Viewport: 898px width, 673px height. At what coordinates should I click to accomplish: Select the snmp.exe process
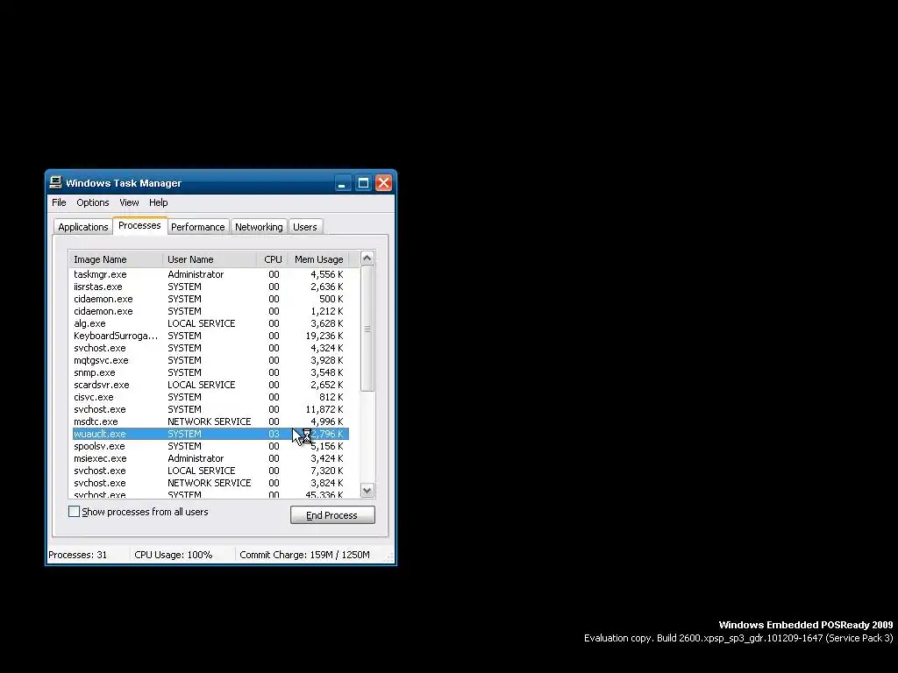click(x=210, y=372)
